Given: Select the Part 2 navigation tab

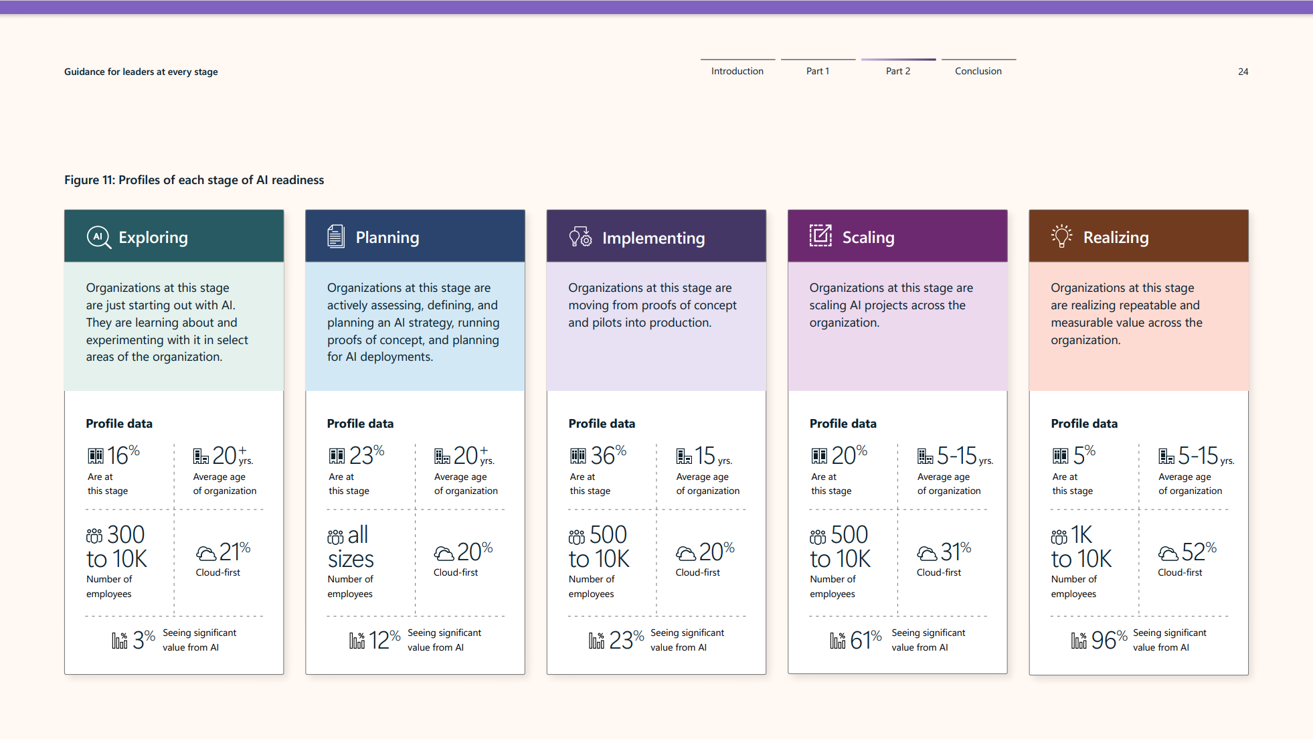Looking at the screenshot, I should (897, 71).
